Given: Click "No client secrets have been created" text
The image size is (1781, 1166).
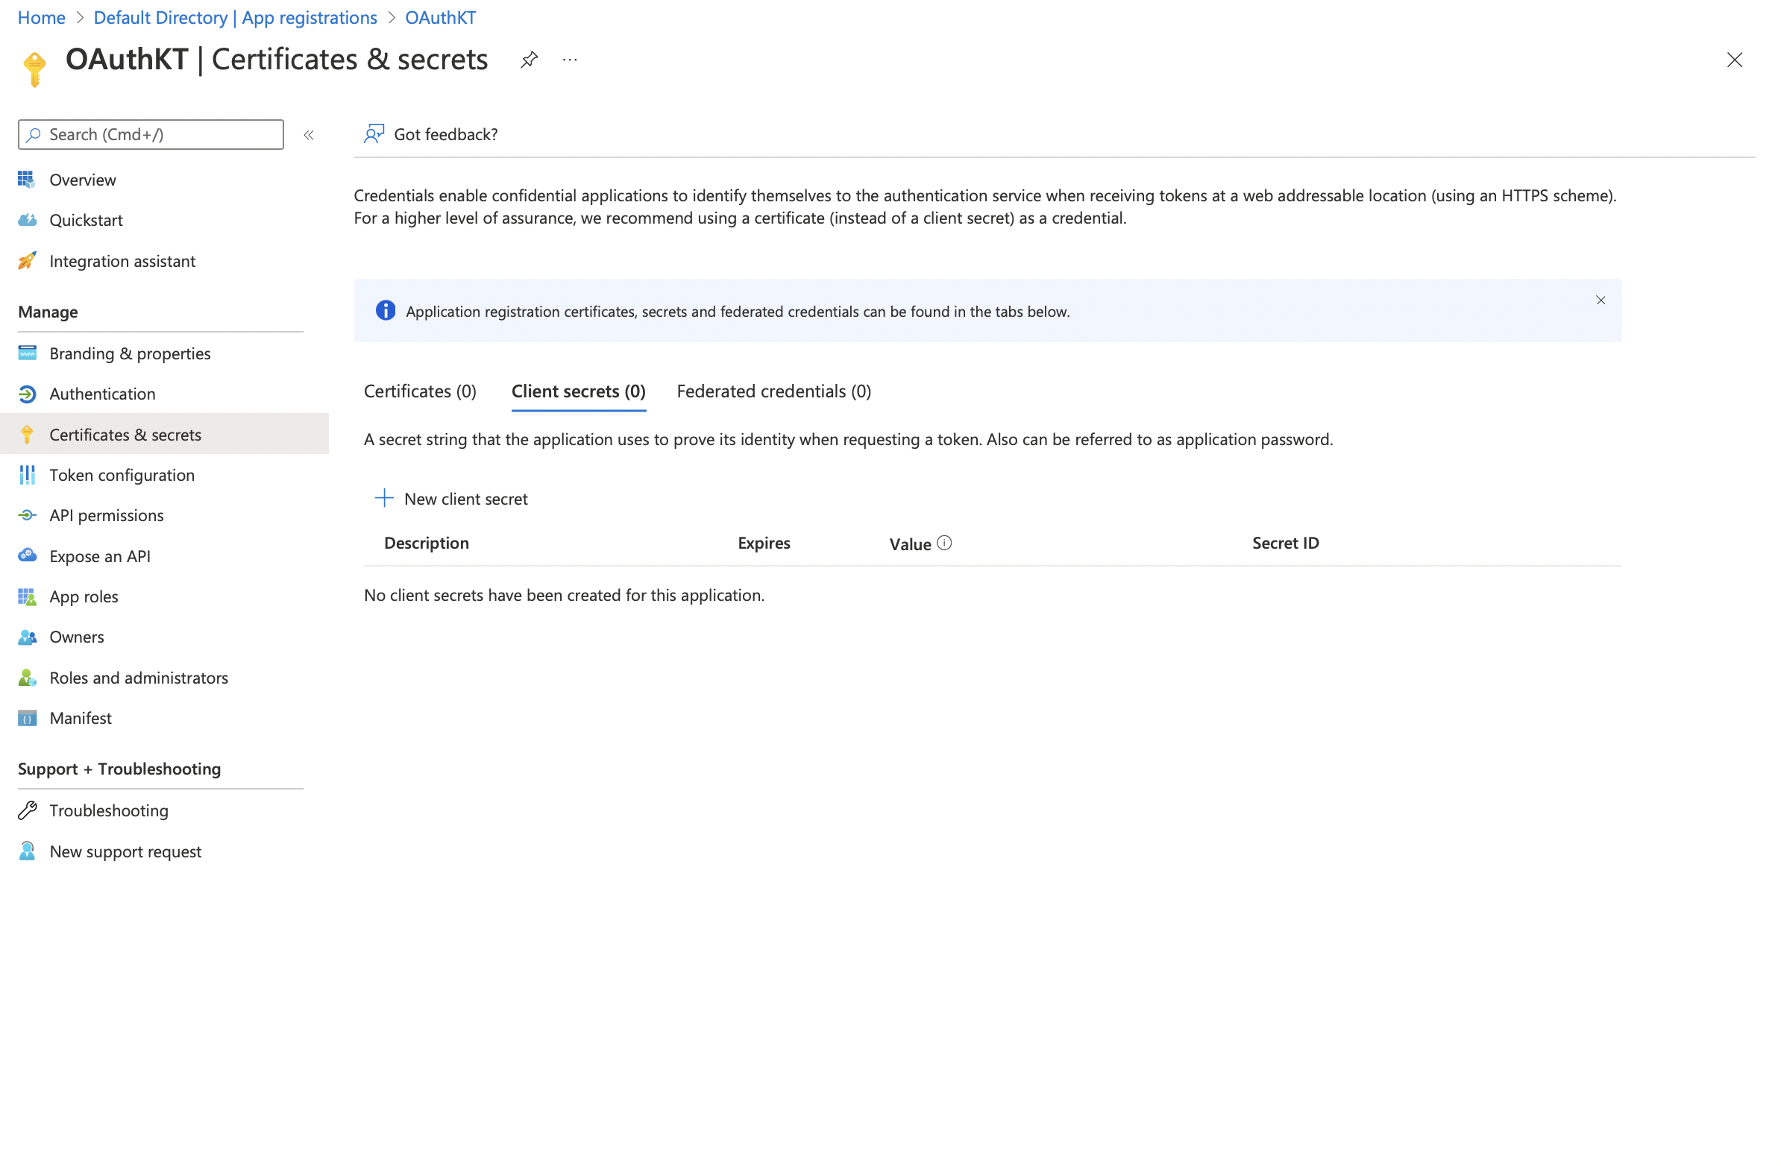Looking at the screenshot, I should coord(565,596).
